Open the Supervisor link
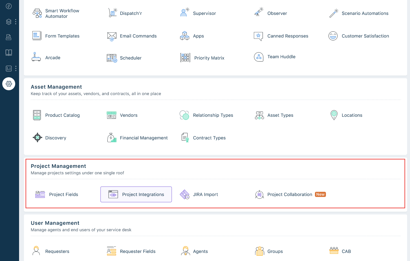 click(204, 13)
